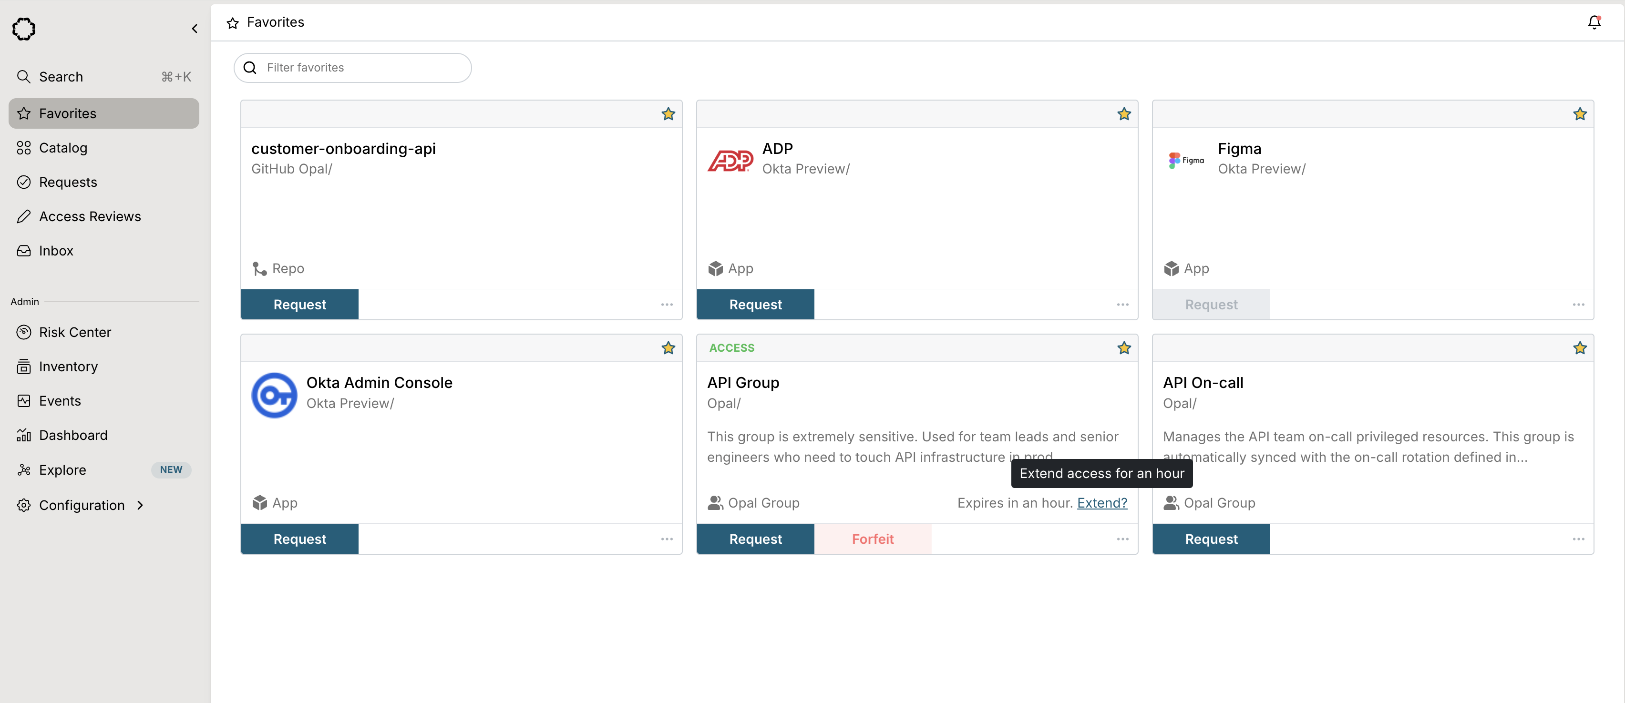Open the Inventory page
1625x703 pixels.
[x=68, y=367]
